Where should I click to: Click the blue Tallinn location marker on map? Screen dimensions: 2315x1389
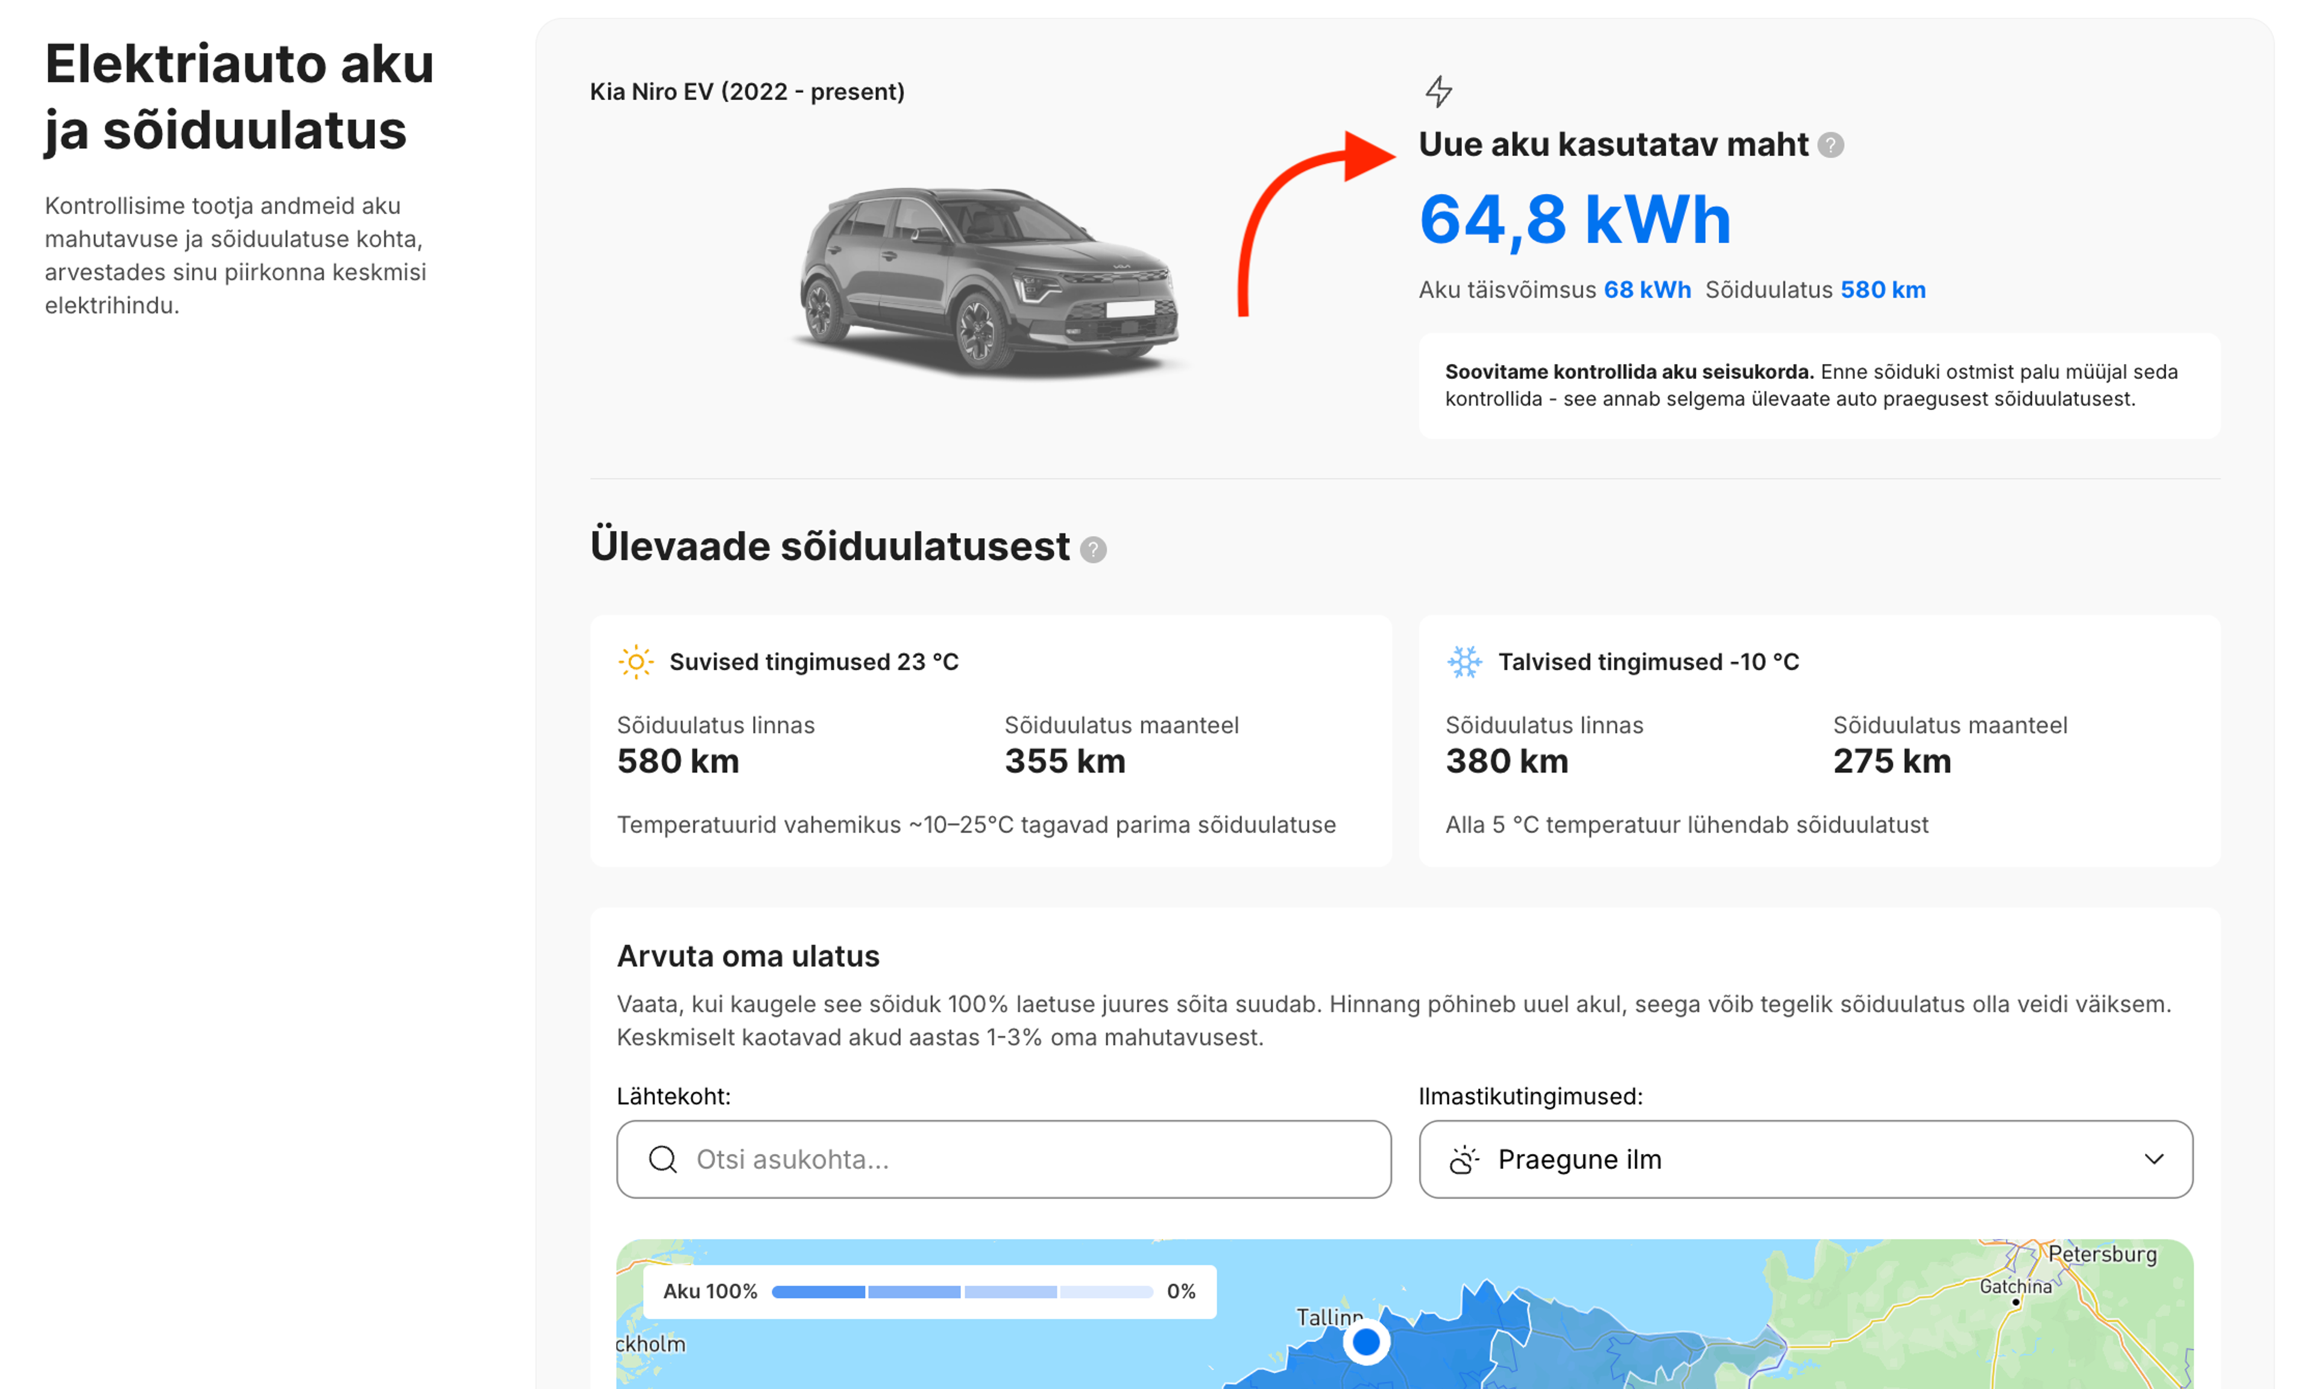click(x=1365, y=1341)
